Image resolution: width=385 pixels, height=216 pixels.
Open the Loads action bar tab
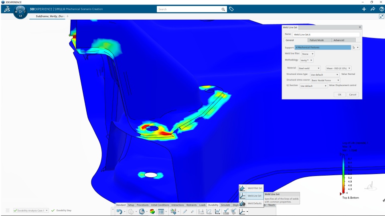(x=202, y=205)
